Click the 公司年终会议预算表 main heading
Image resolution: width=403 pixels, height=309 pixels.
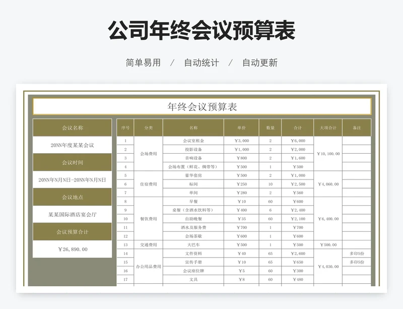pyautogui.click(x=202, y=30)
